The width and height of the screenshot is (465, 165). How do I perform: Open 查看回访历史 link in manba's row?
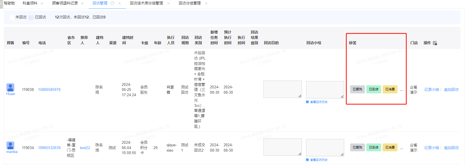pos(319,160)
